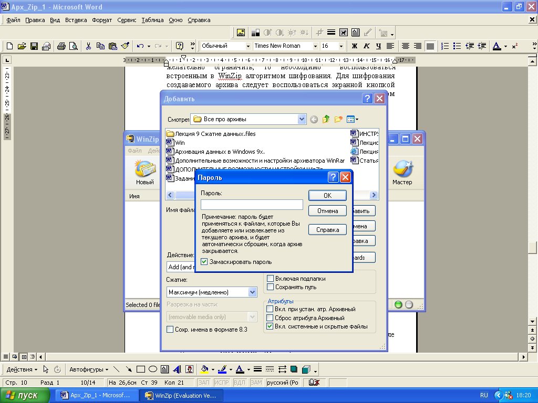Click the New document icon in Word toolbar

tap(9, 46)
